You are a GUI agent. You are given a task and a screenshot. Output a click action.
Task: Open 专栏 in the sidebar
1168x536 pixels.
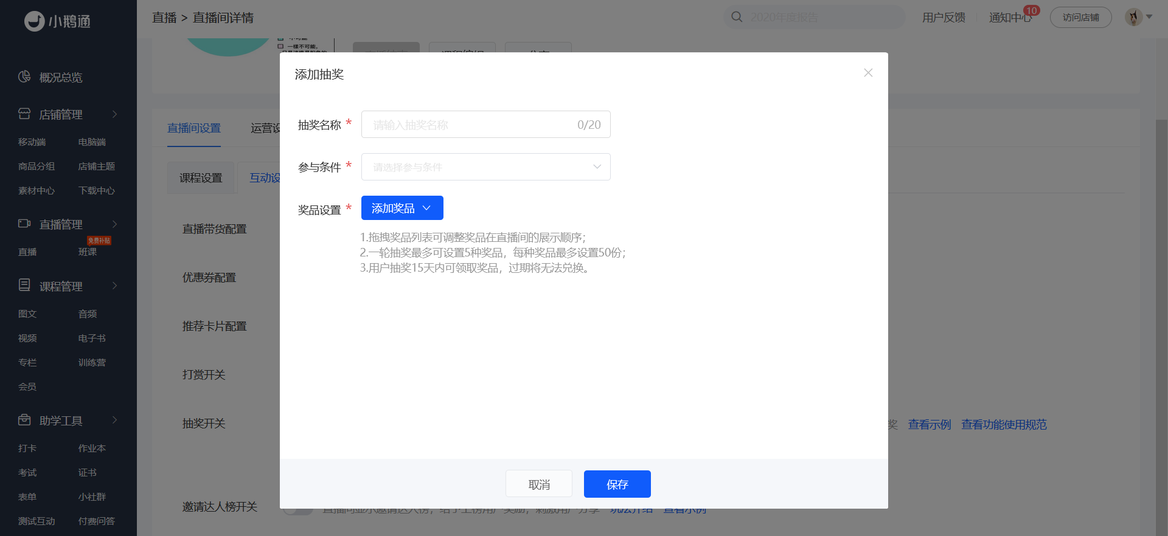click(x=27, y=362)
